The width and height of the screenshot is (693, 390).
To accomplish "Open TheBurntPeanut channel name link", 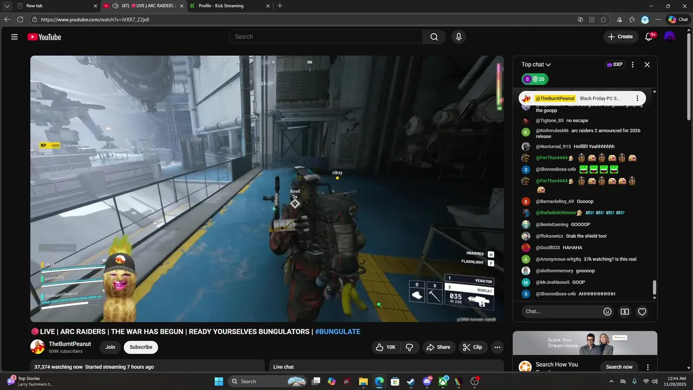I will coord(70,344).
